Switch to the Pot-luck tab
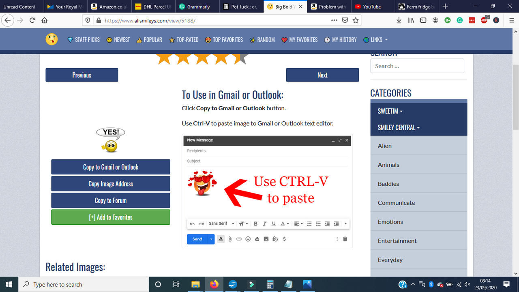The image size is (519, 292). (242, 6)
